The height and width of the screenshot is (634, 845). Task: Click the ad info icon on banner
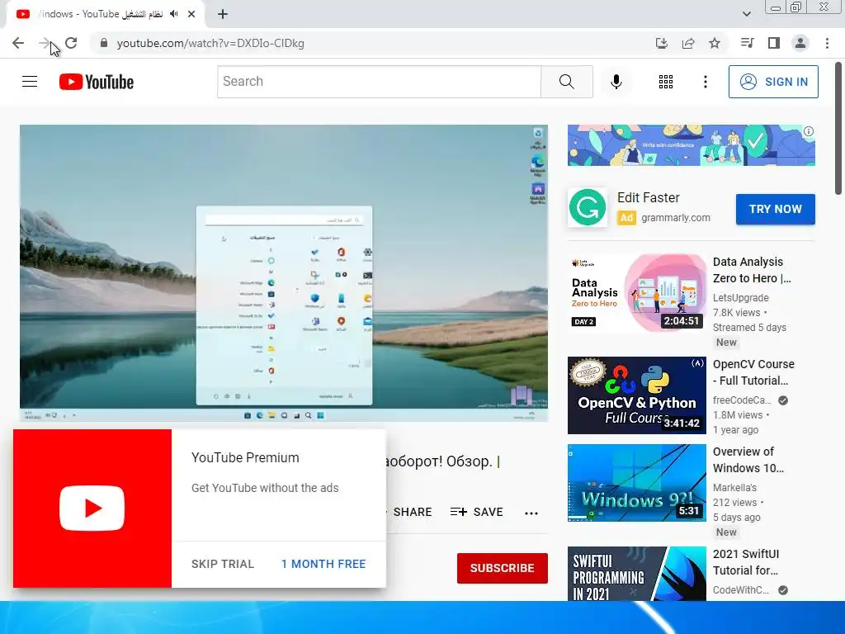pyautogui.click(x=809, y=131)
